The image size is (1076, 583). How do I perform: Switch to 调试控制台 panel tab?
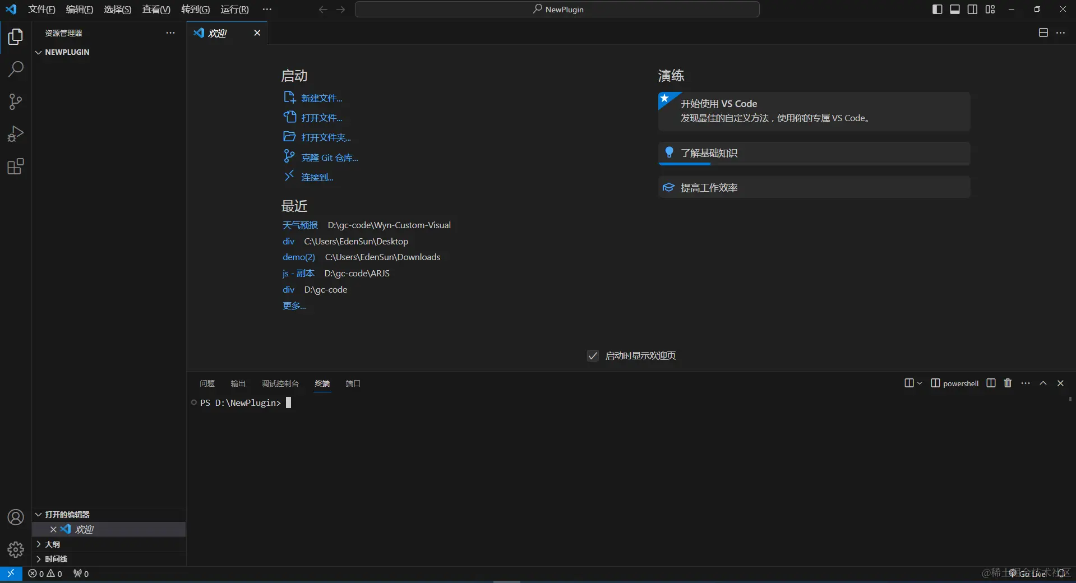[x=280, y=383]
